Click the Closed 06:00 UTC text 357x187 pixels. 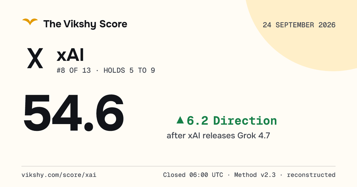pyautogui.click(x=193, y=175)
